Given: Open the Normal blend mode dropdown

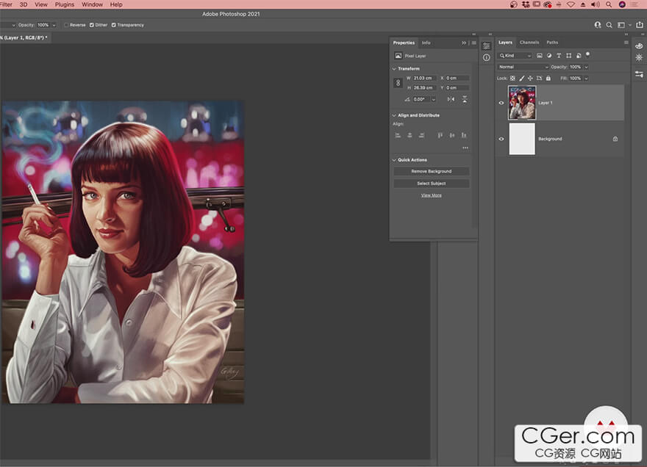Looking at the screenshot, I should point(523,67).
